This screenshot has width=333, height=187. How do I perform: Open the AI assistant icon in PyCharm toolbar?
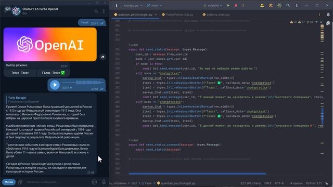[279, 6]
